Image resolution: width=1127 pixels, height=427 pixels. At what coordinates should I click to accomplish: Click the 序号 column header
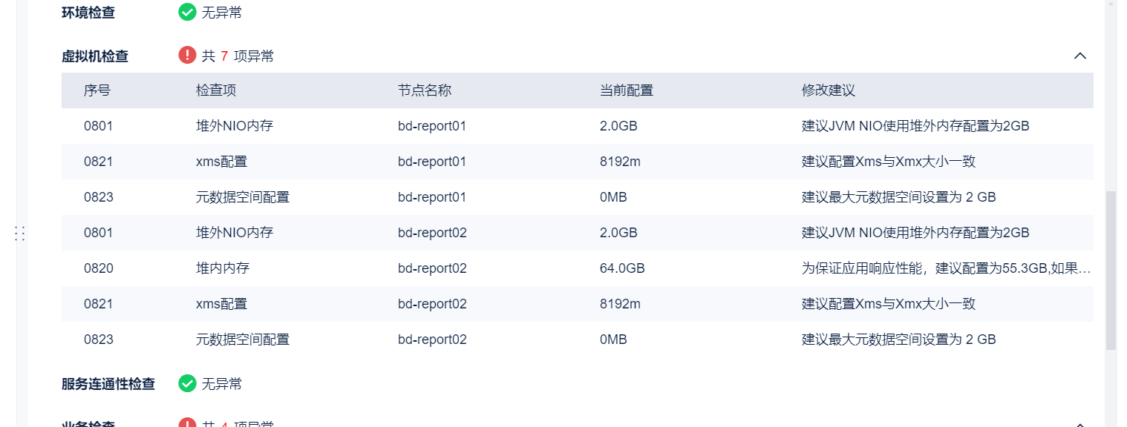(97, 90)
